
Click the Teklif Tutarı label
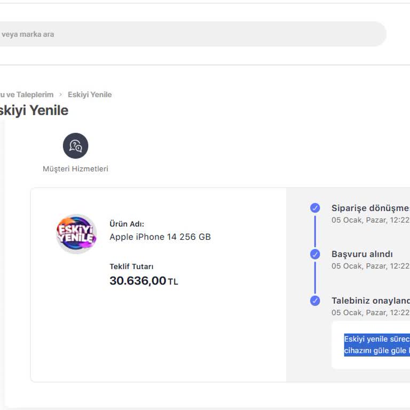pos(131,266)
